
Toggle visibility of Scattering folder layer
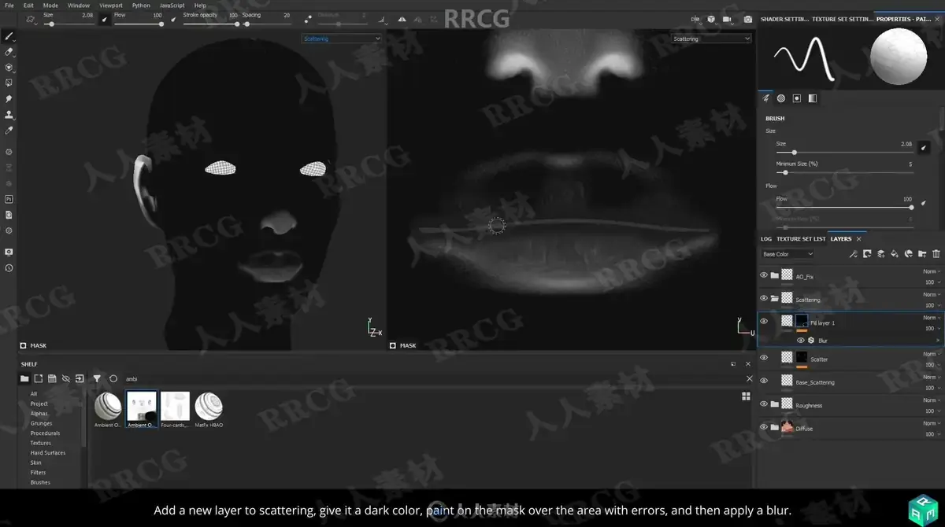[764, 298]
